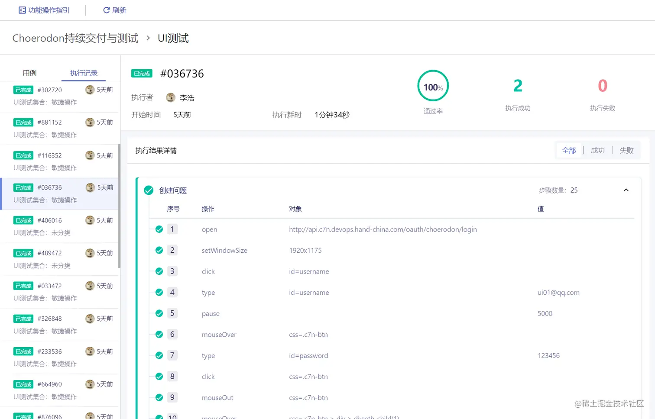Click the 100% pass rate circle
This screenshot has width=655, height=419.
[433, 86]
